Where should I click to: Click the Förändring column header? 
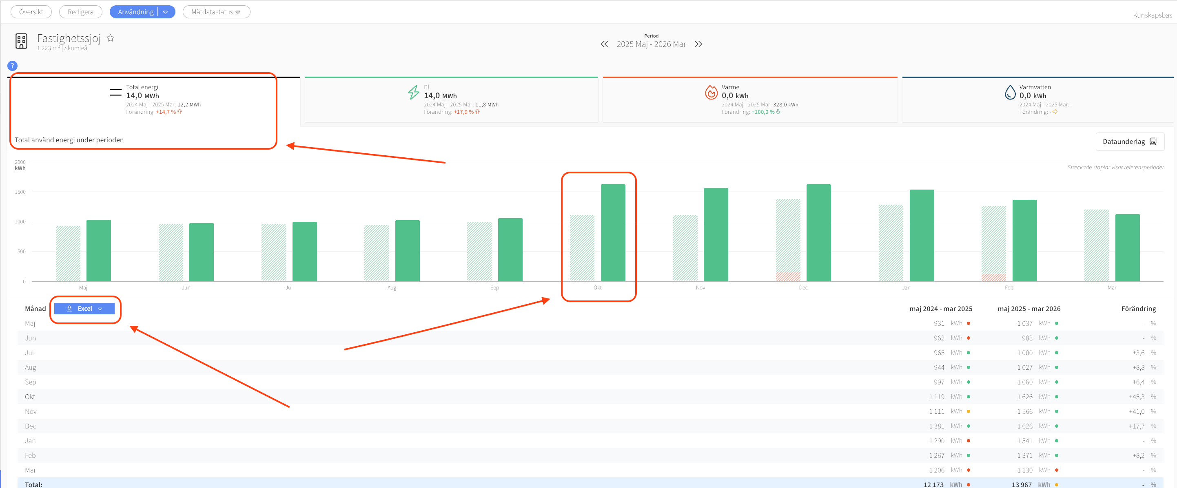tap(1138, 309)
